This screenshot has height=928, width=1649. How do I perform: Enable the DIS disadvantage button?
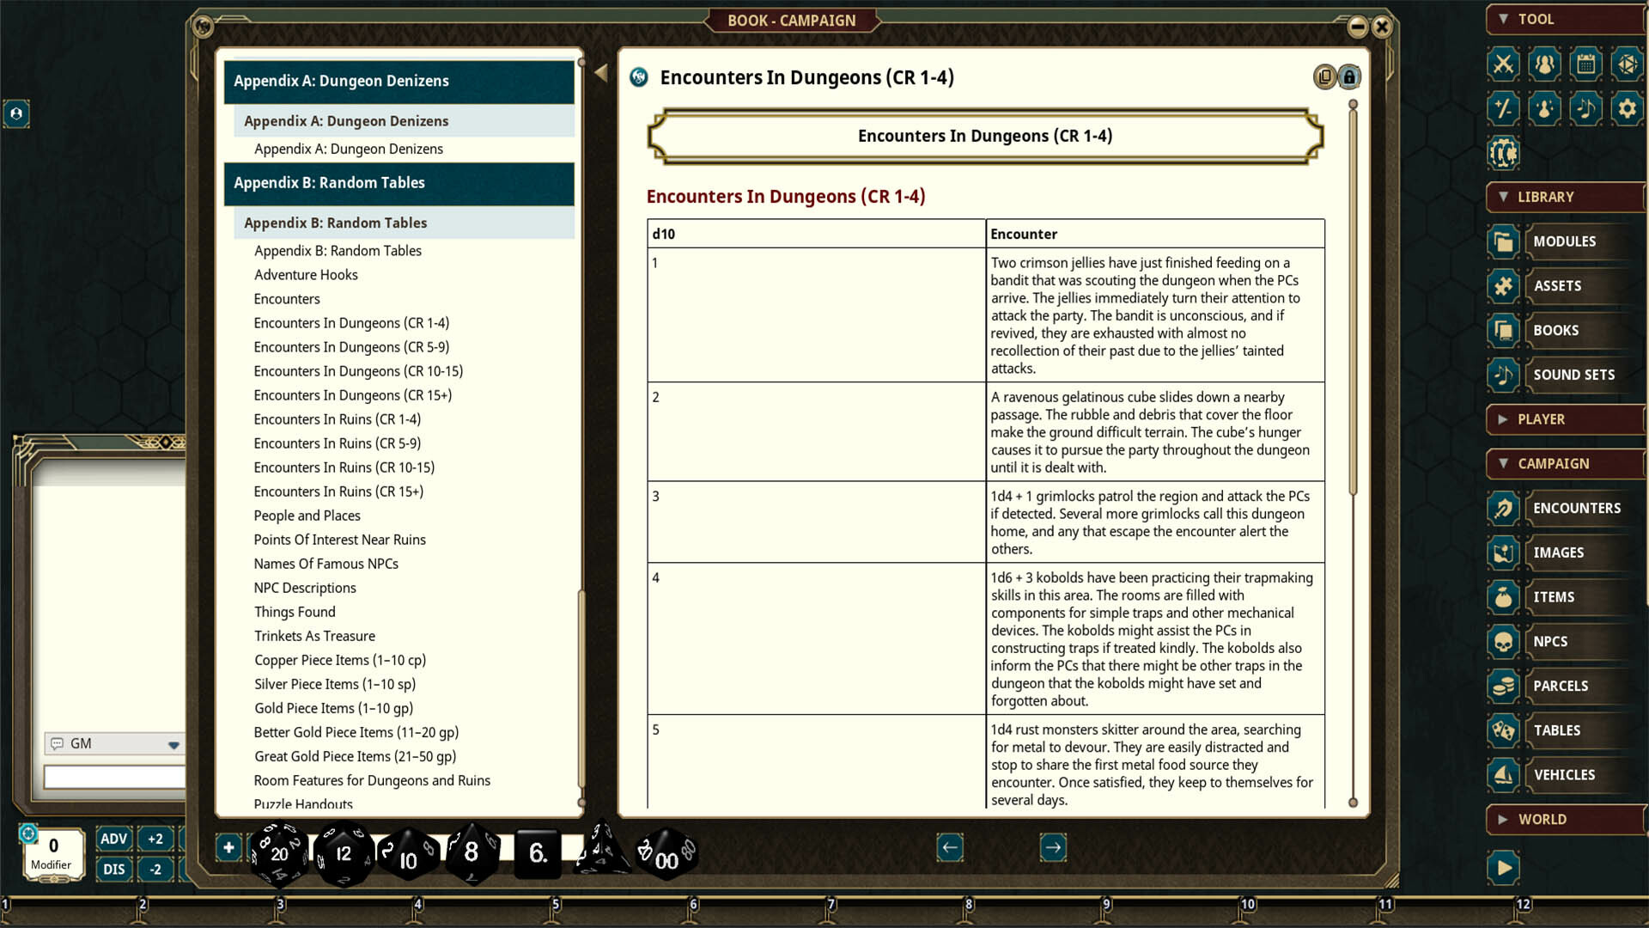click(113, 870)
